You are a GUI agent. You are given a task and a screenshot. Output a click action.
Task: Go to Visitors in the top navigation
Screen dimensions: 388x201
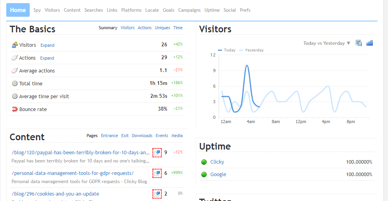pos(52,10)
